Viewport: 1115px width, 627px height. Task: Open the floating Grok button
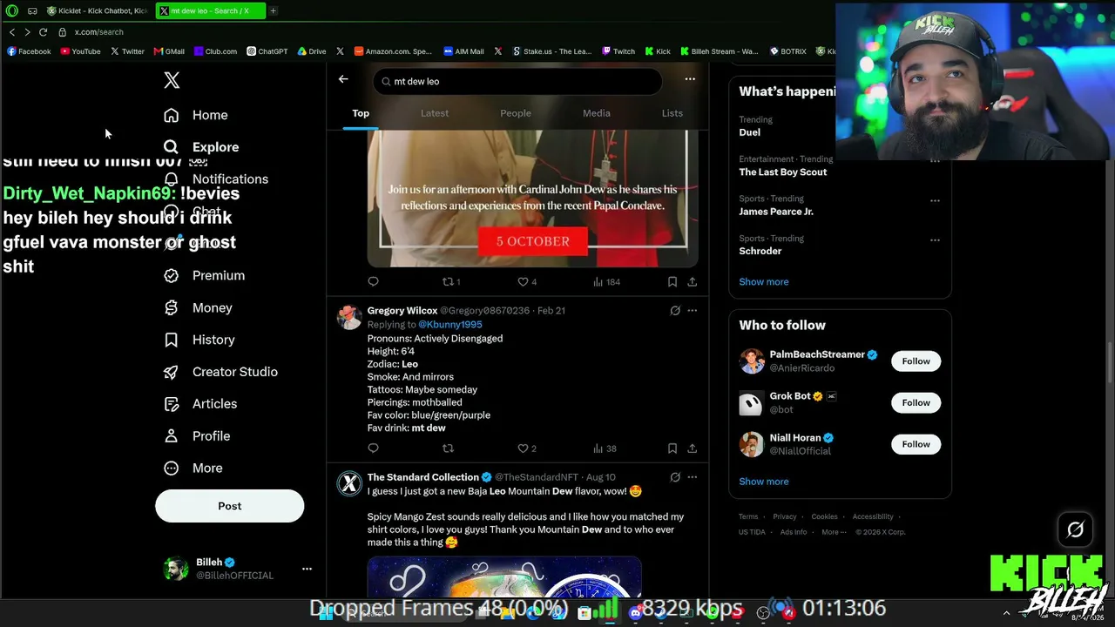(1075, 529)
